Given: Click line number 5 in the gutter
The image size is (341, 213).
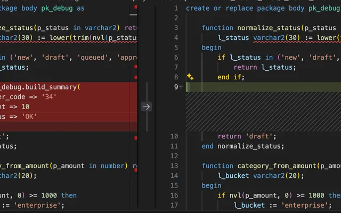Looking at the screenshot, I should (x=176, y=47).
